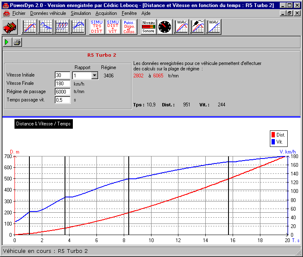Open the Niveau Sonore sound level tool

pyautogui.click(x=148, y=27)
